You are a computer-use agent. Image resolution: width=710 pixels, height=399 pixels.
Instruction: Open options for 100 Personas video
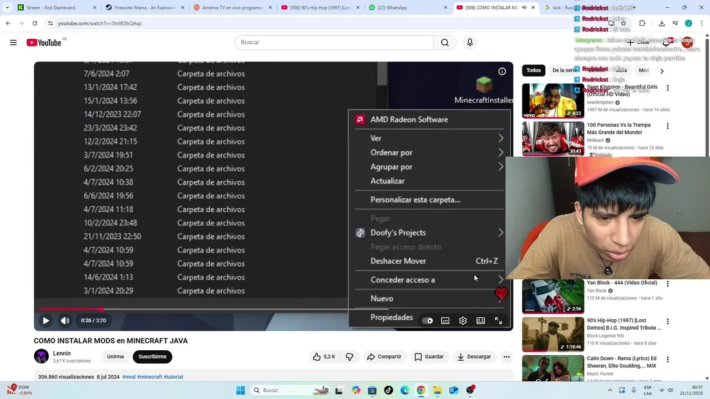click(x=668, y=126)
